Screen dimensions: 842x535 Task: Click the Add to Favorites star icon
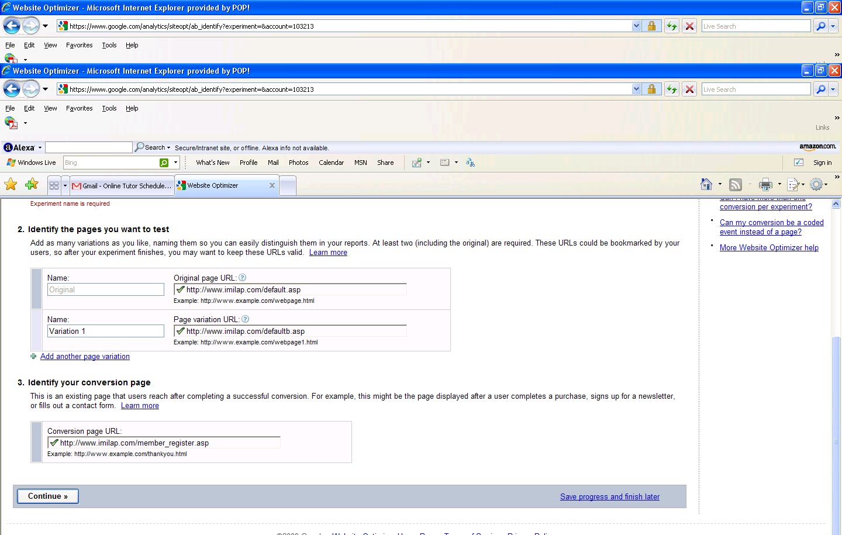(x=32, y=184)
